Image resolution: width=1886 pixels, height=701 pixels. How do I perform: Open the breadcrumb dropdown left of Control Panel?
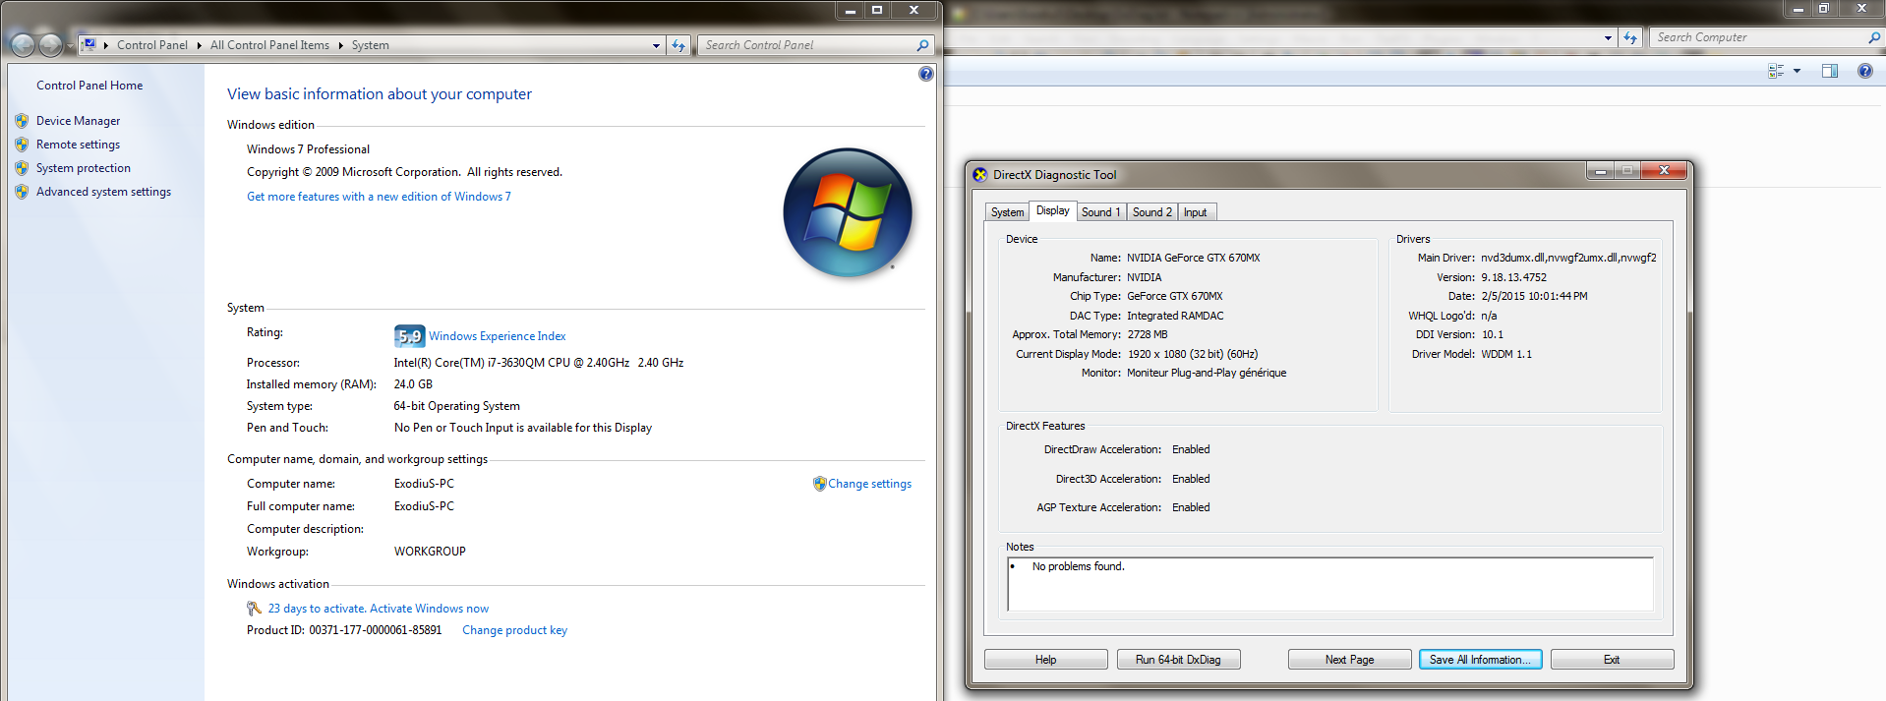105,45
